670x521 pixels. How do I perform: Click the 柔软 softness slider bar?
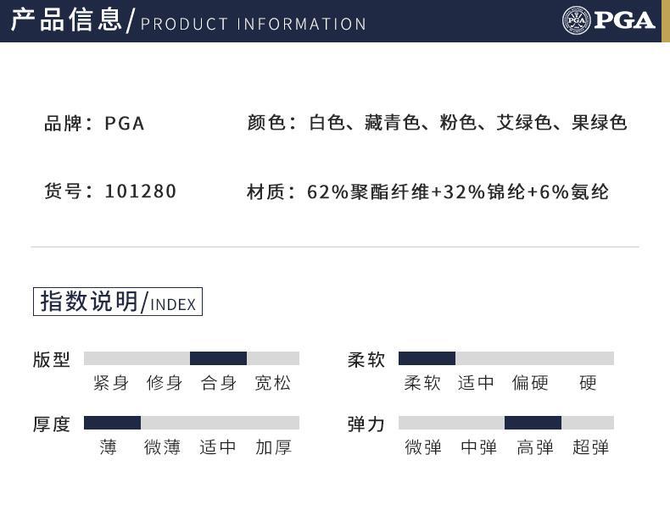click(505, 358)
